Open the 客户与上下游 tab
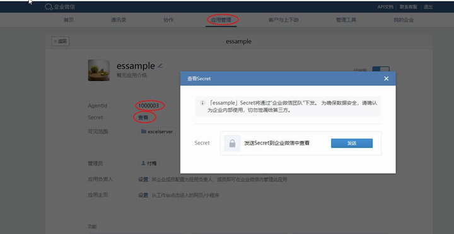The height and width of the screenshot is (234, 454). 284,20
